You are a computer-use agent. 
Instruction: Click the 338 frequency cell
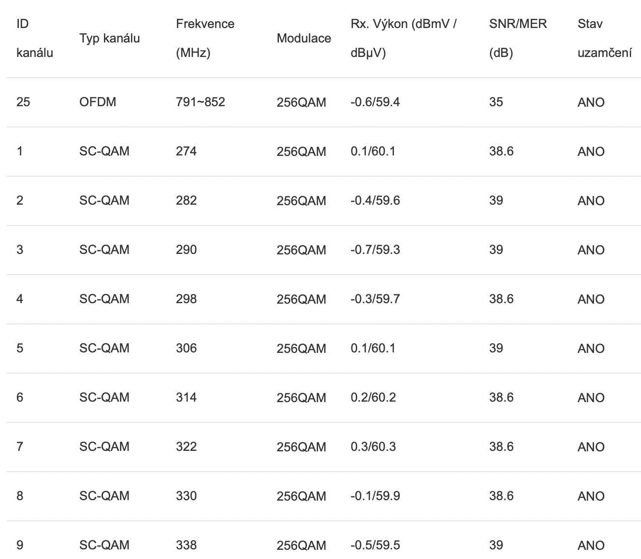coord(186,545)
